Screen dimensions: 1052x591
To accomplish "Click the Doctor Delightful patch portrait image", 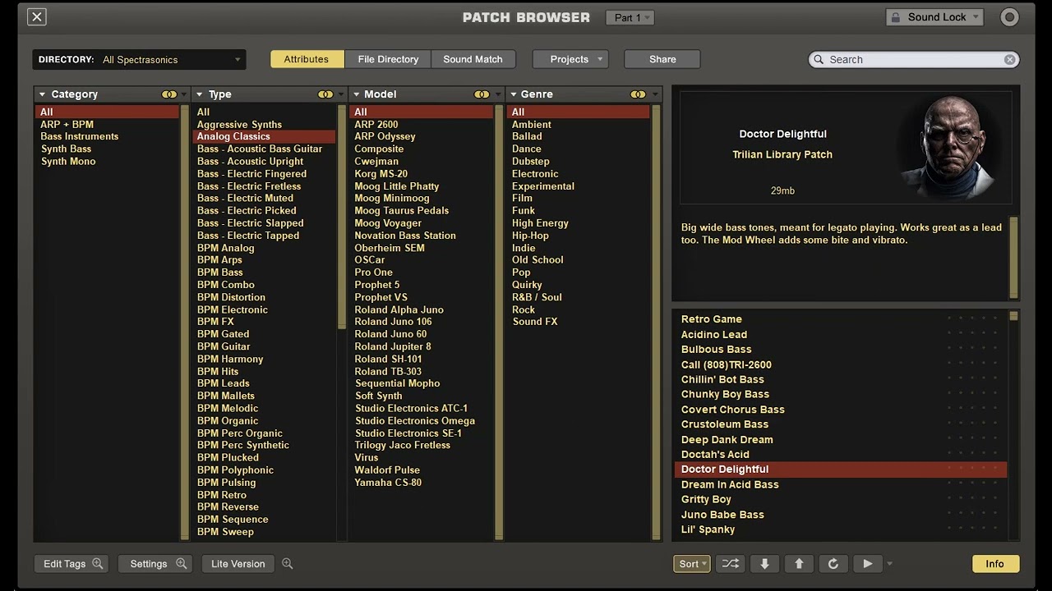I will click(x=949, y=148).
